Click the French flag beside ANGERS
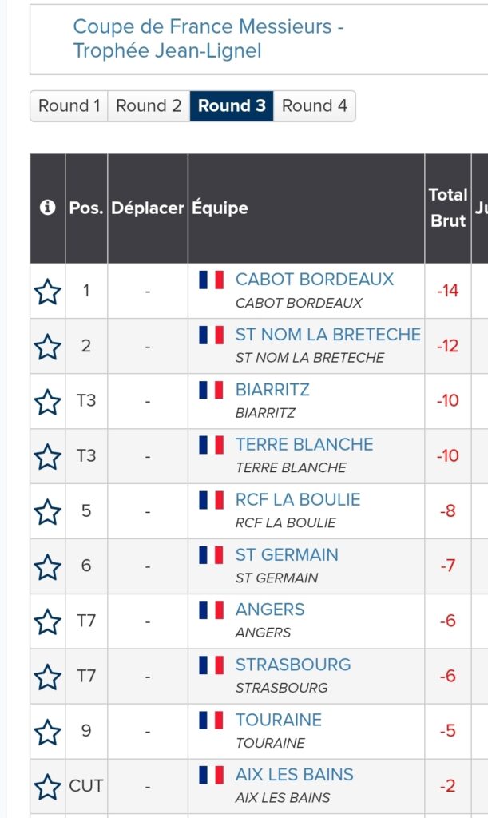488x818 pixels. tap(211, 610)
